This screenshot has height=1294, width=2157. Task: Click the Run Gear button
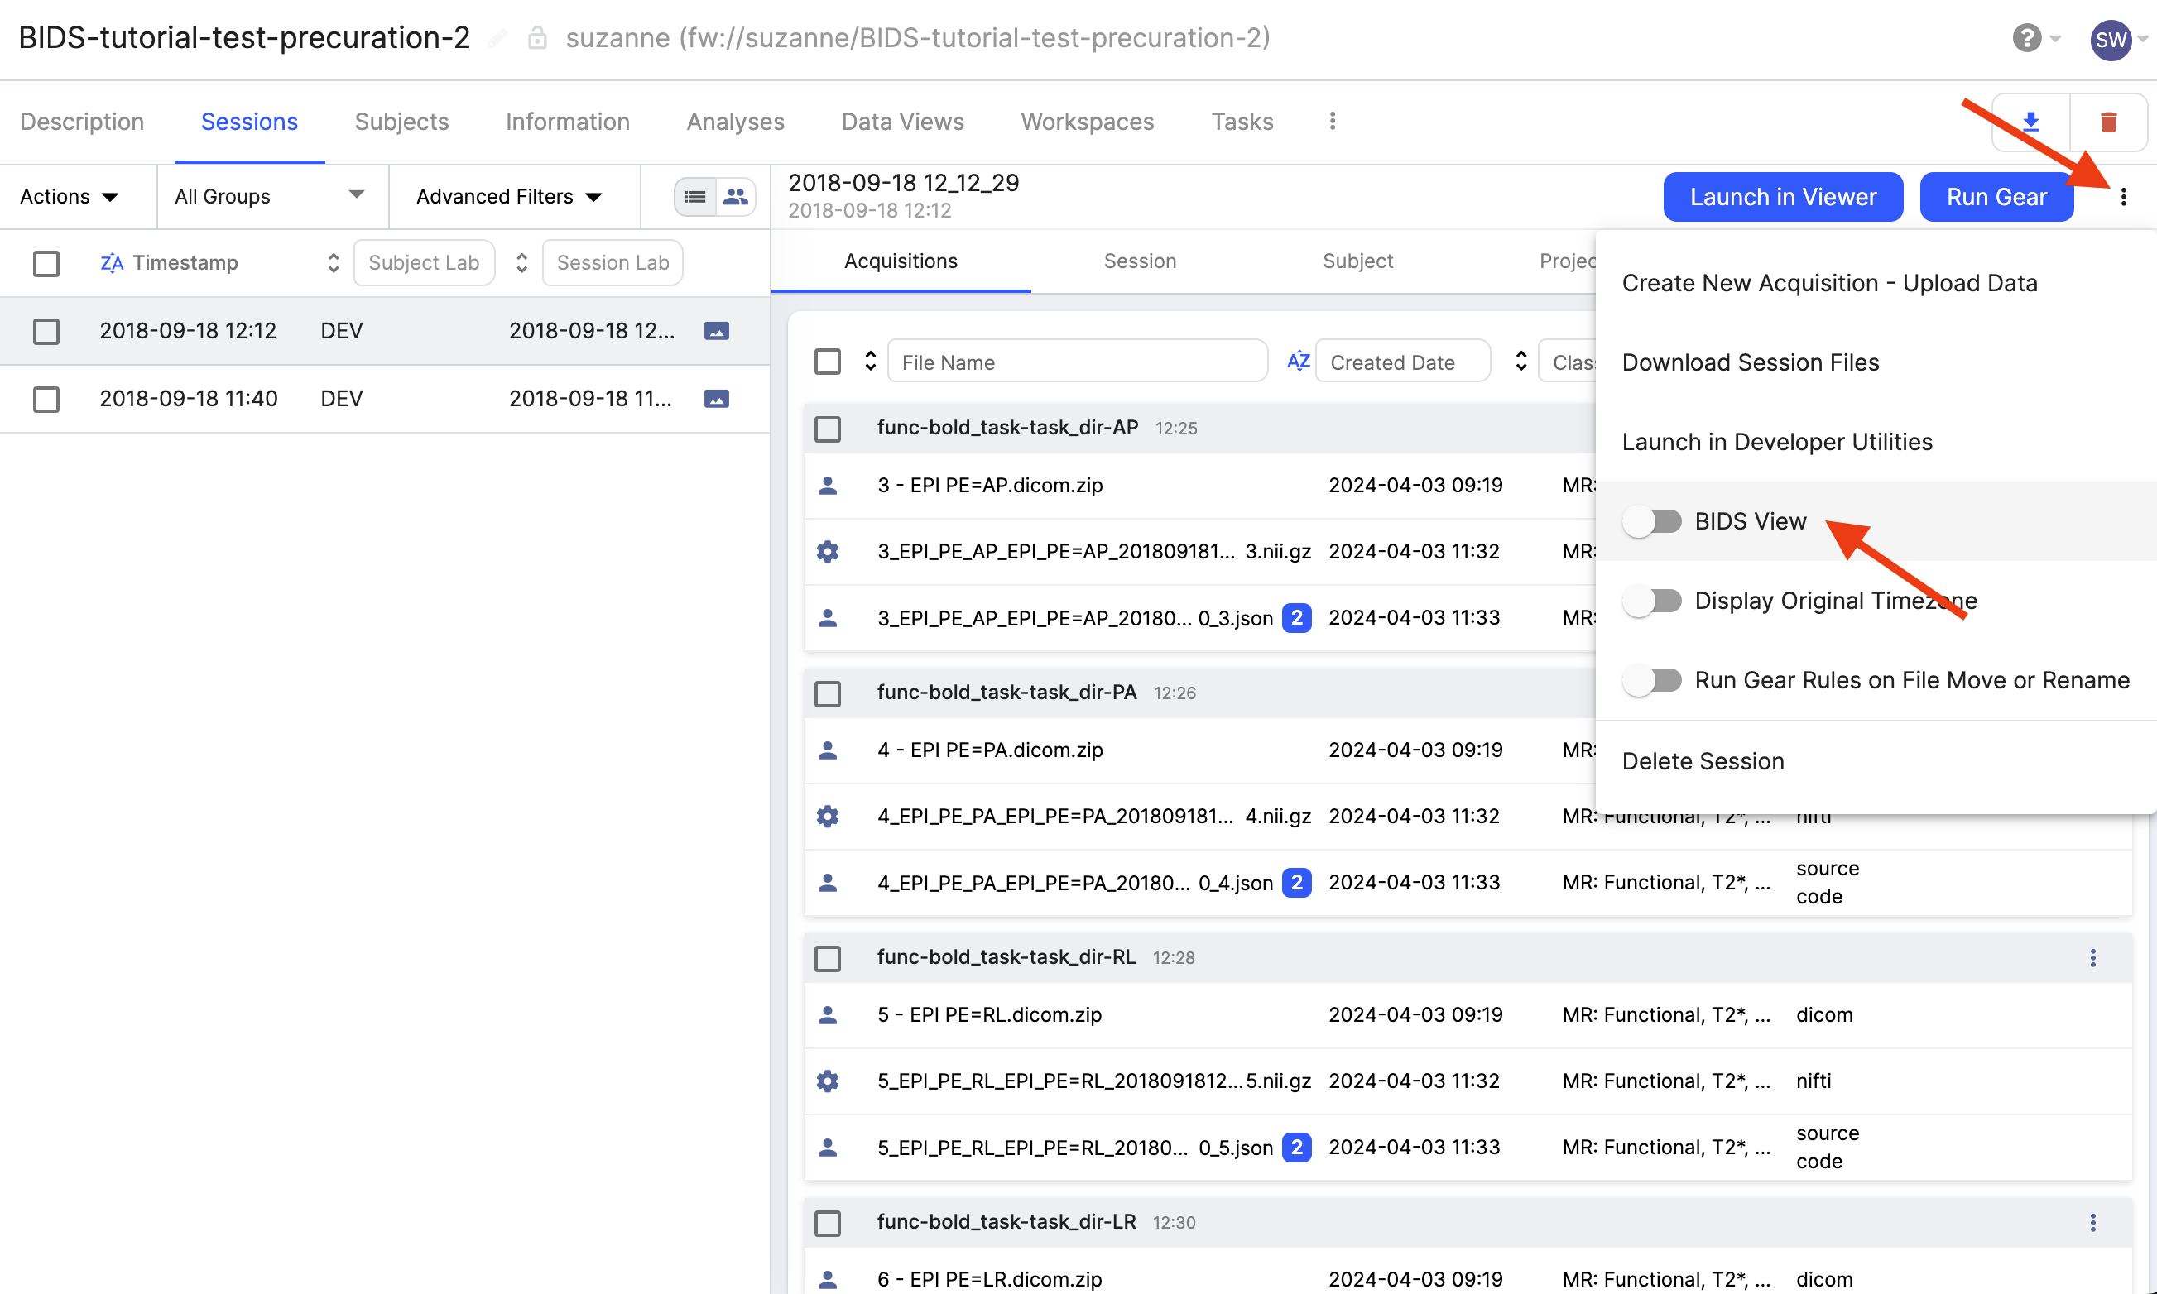(1996, 197)
